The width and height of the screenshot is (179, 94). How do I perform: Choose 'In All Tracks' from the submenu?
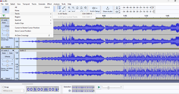coord(74,14)
